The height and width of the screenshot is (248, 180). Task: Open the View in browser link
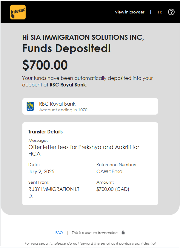pyautogui.click(x=130, y=12)
